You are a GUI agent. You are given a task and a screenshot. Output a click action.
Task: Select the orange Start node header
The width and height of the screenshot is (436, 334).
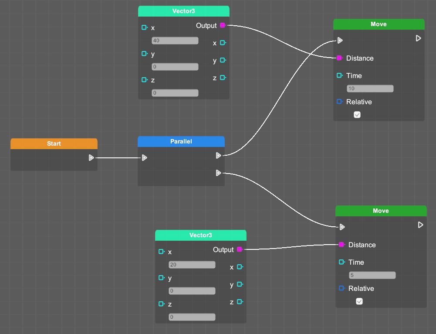click(54, 143)
